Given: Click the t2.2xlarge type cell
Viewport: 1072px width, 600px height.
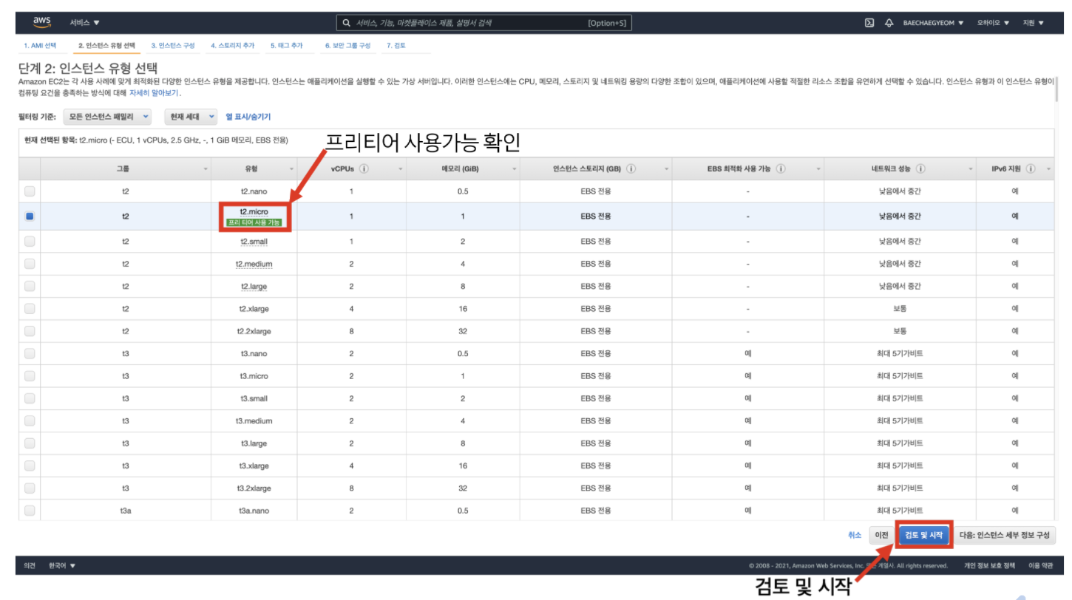Looking at the screenshot, I should pos(254,331).
